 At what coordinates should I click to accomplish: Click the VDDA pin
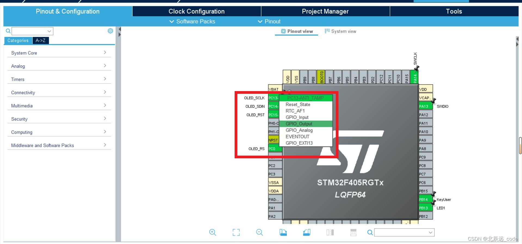275,191
